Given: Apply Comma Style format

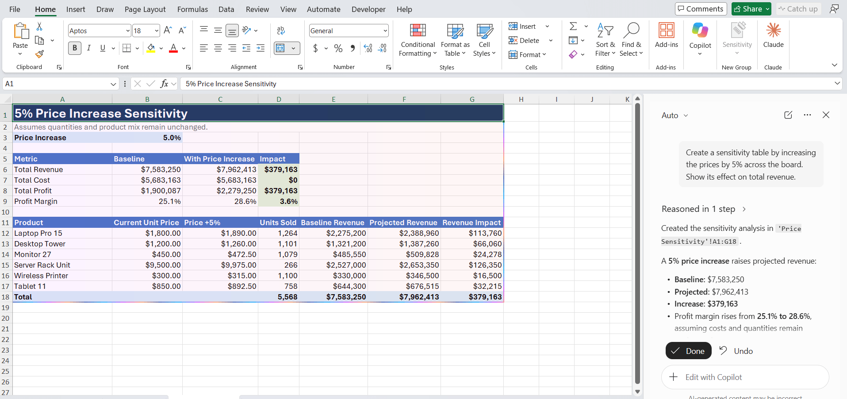Looking at the screenshot, I should coord(353,48).
